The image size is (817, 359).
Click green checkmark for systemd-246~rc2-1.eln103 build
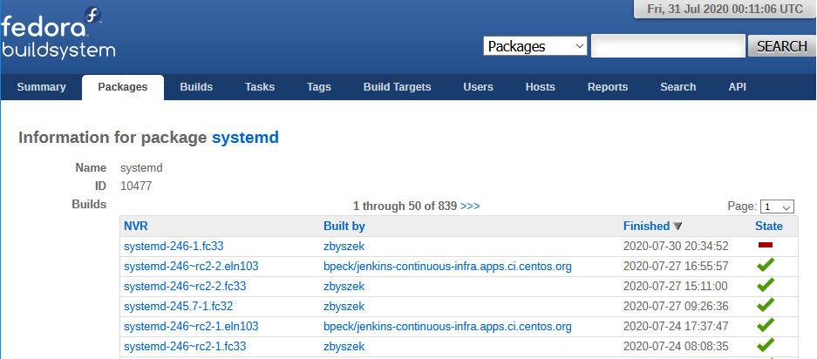coord(766,326)
